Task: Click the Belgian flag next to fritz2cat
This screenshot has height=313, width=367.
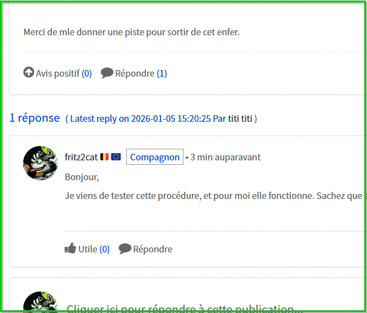Action: 104,157
